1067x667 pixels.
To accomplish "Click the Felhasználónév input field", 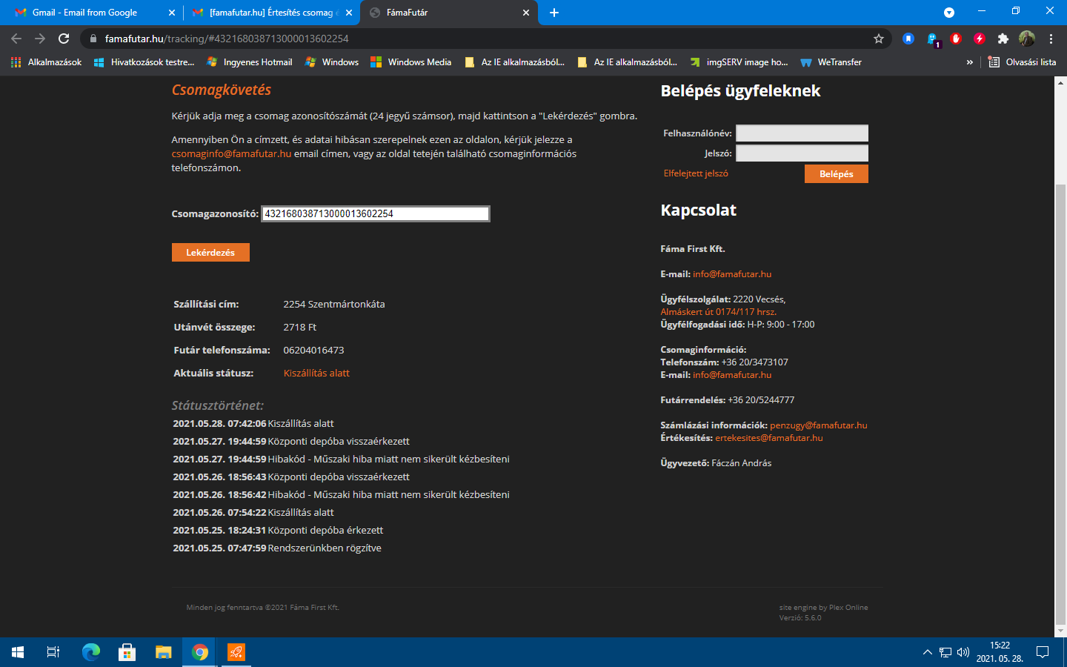I will [801, 133].
